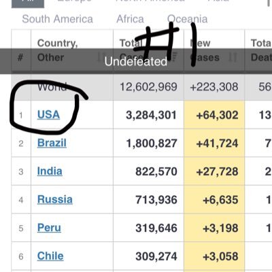Screen dimensions: 272x272
Task: Open the USA country link
Action: (x=48, y=115)
